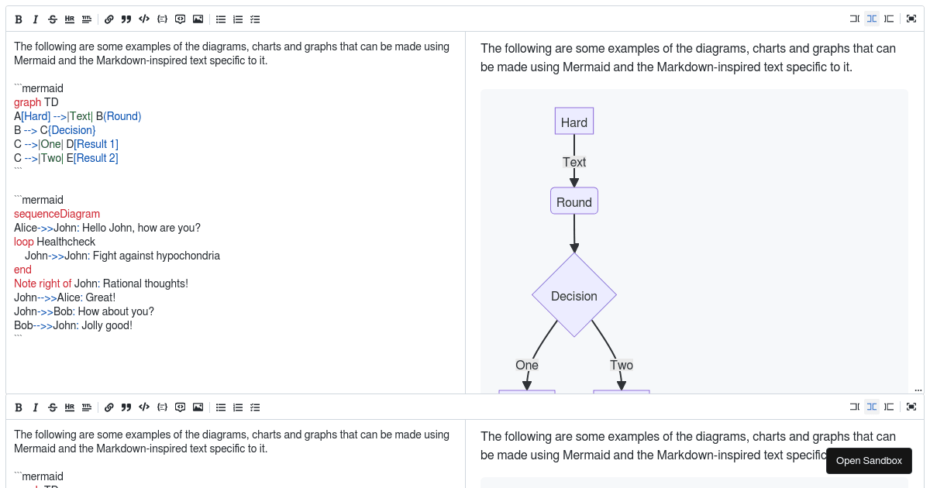Create a numbered list
The image size is (930, 488).
point(238,19)
